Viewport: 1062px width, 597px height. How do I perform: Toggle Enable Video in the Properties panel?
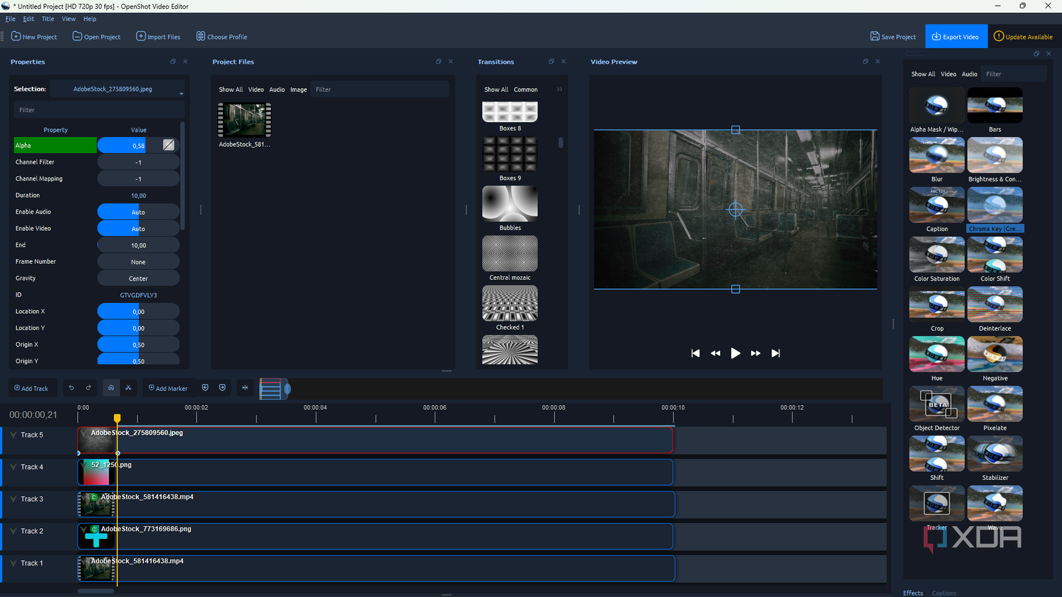138,228
